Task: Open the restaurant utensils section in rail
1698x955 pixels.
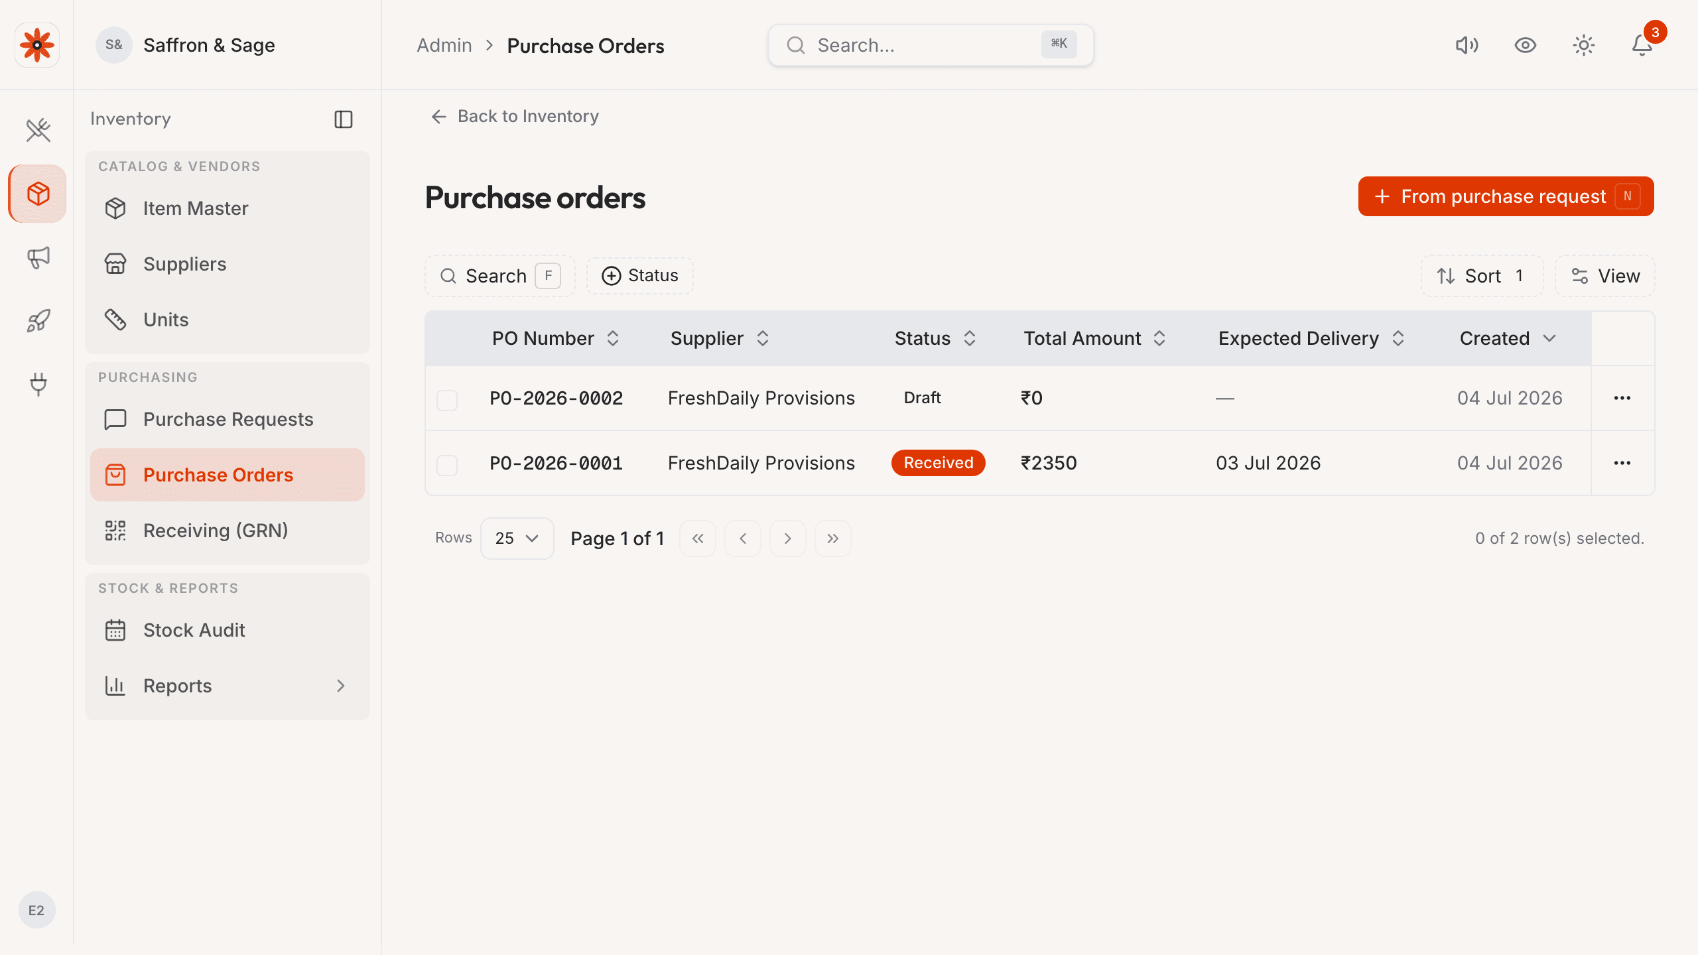Action: [38, 130]
